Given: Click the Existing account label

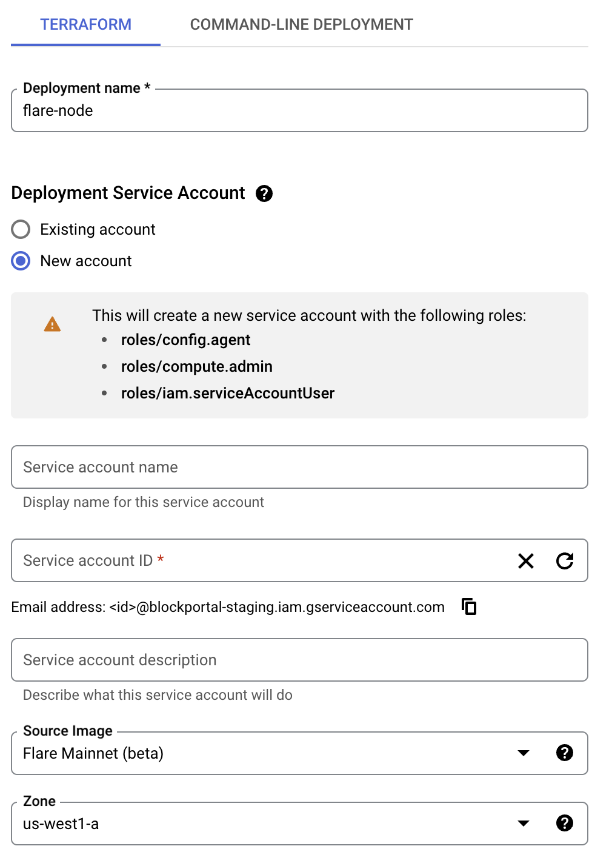Looking at the screenshot, I should 98,230.
